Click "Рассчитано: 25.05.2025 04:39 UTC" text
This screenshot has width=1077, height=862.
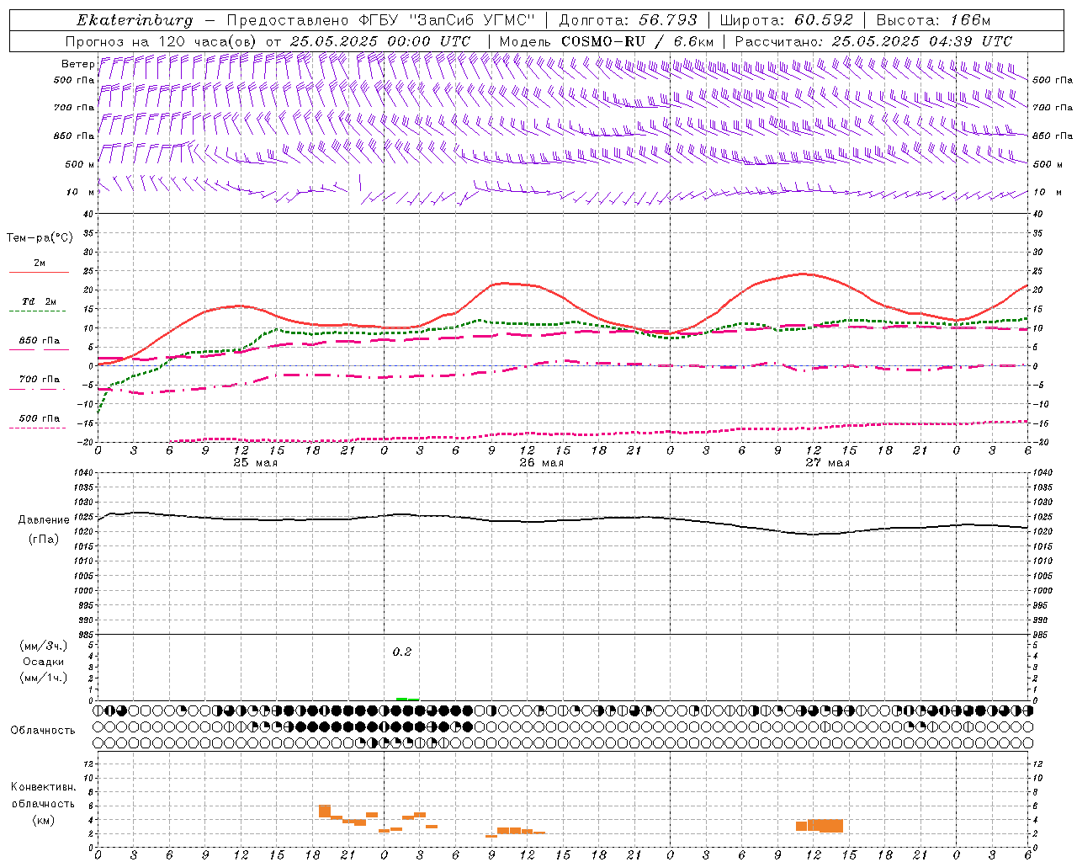(x=873, y=41)
